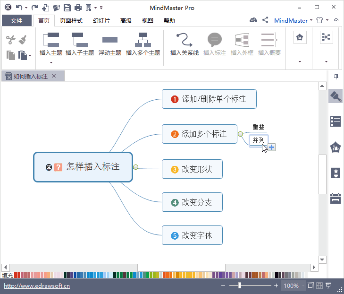Expand dropdown below the pentagon ribbon button
The height and width of the screenshot is (294, 344).
pos(300,62)
